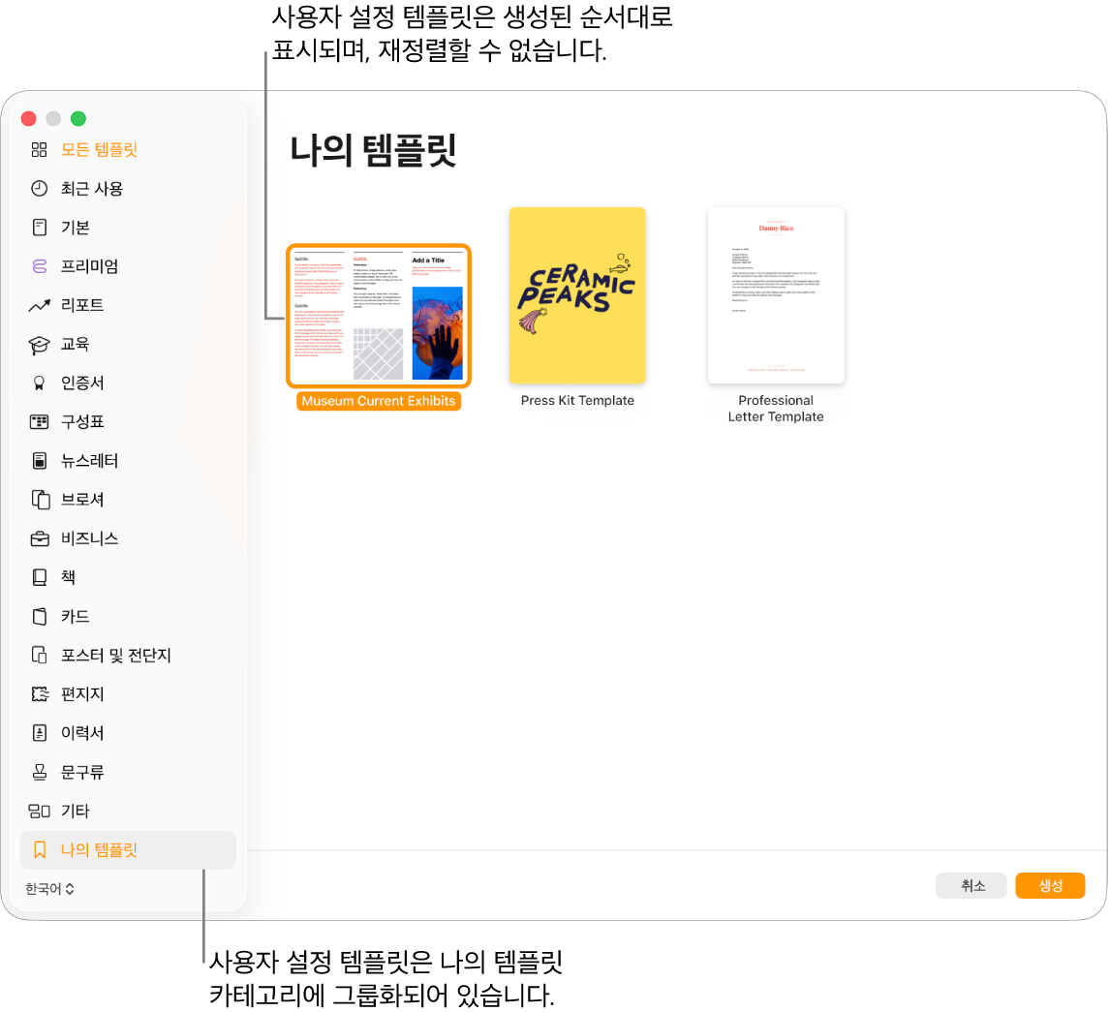Screen dimensions: 1110x1012
Task: Select the 모든 템플릿 category label
Action: click(x=99, y=149)
